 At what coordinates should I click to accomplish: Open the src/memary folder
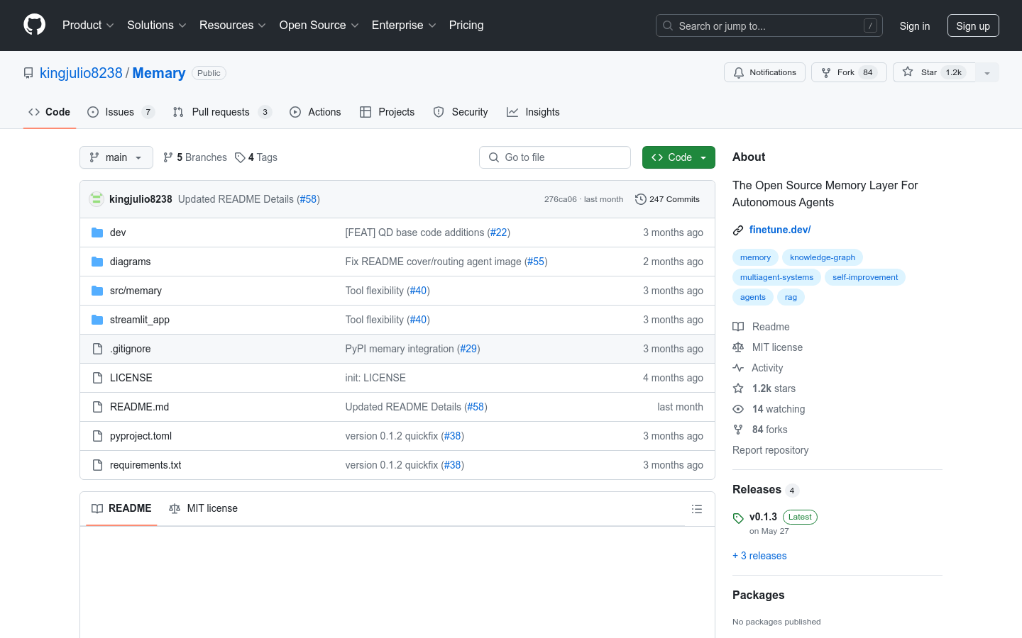[x=136, y=291]
